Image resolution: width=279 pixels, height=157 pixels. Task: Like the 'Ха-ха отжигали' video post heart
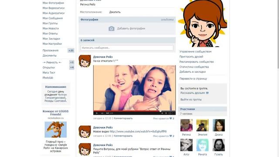pos(170,118)
